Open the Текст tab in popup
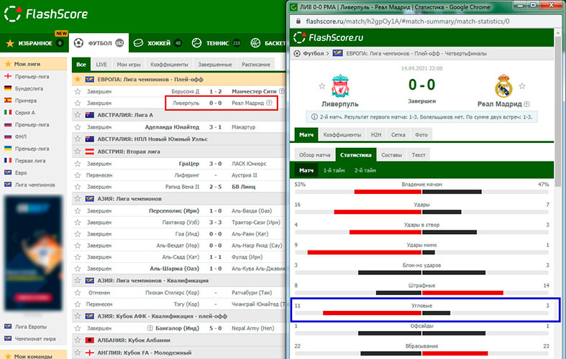This screenshot has height=359, width=566. (419, 154)
